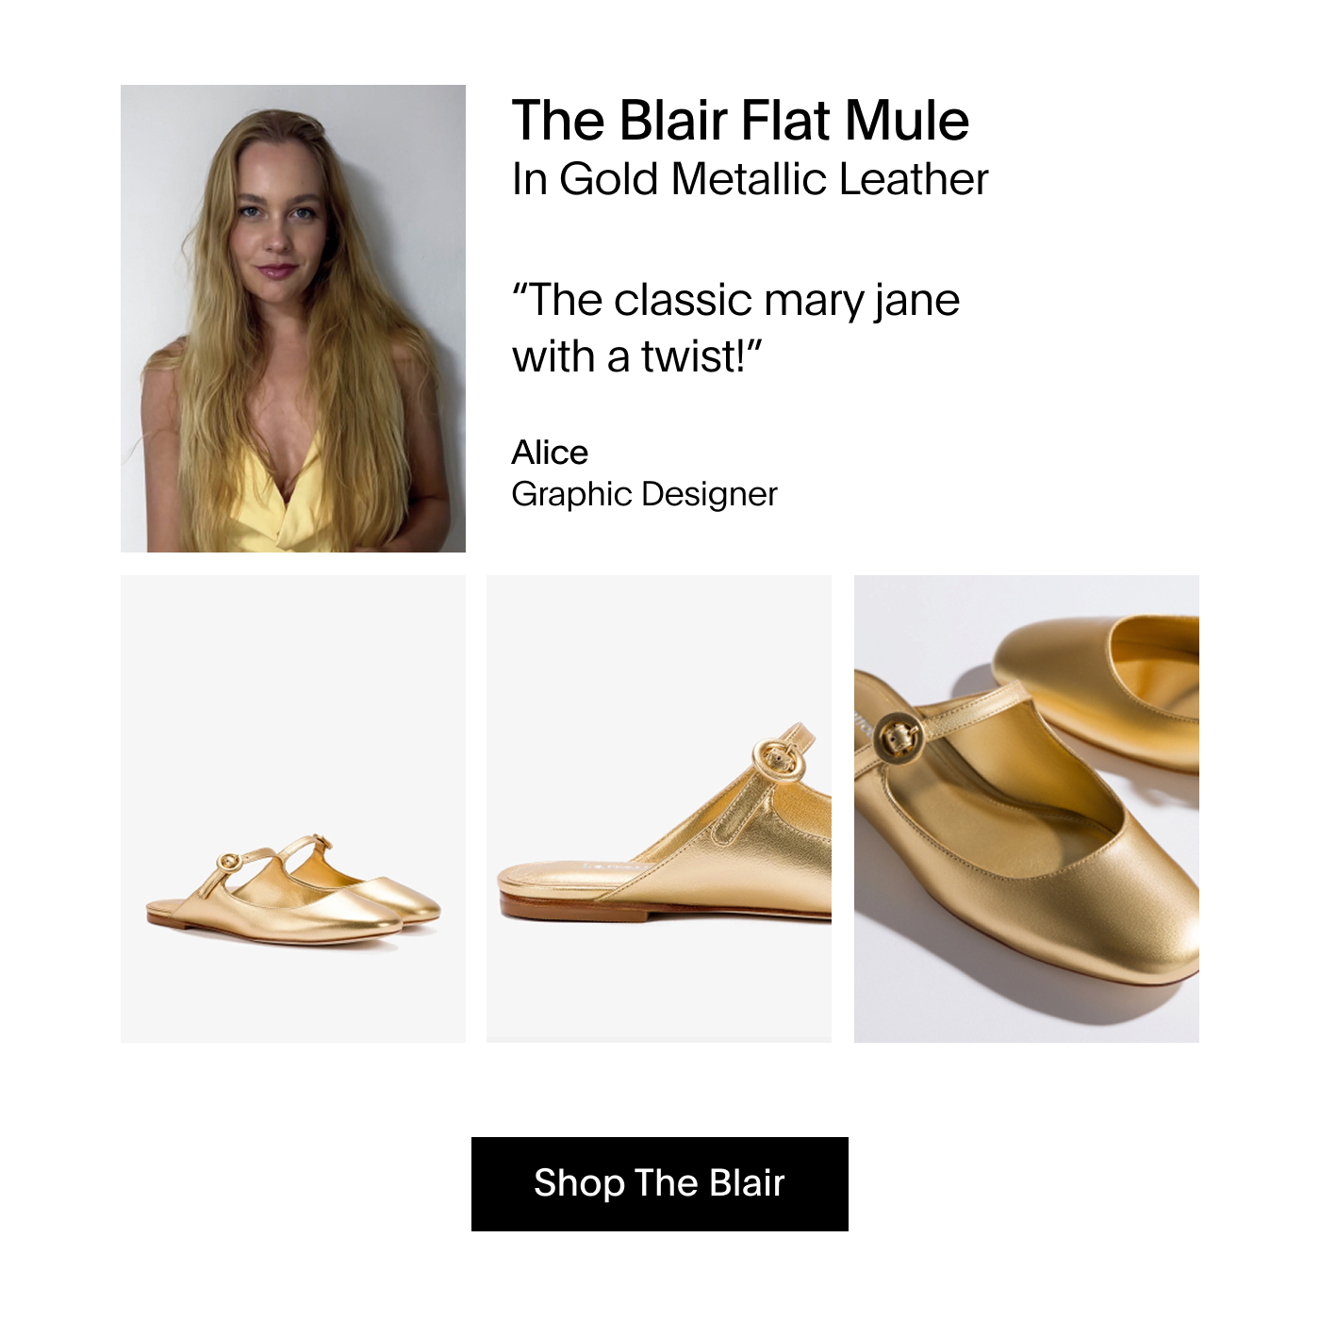Click the round buckle on side-view mule
The width and height of the screenshot is (1320, 1320).
779,759
